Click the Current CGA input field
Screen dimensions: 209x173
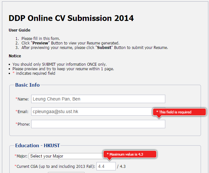tap(106, 166)
